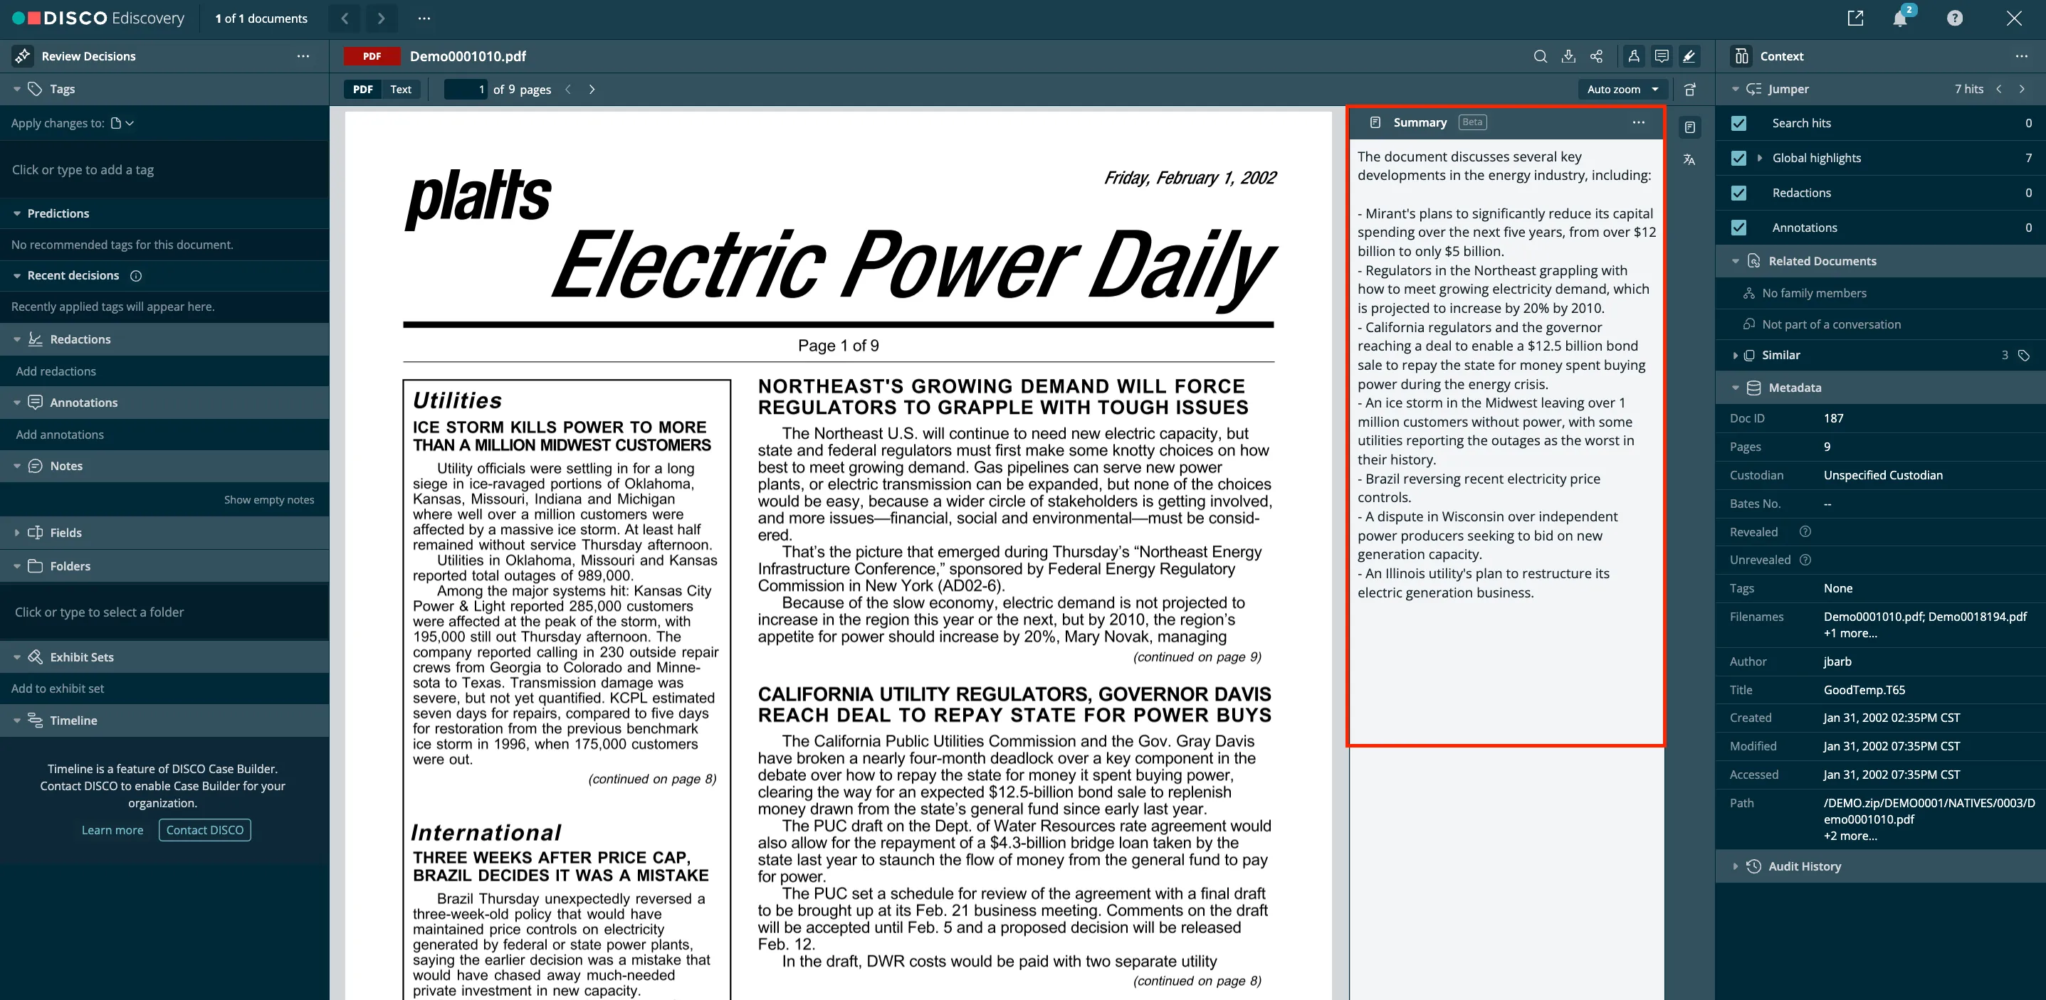The image size is (2046, 1000).
Task: Open the search icon in the document toolbar
Action: [x=1540, y=56]
